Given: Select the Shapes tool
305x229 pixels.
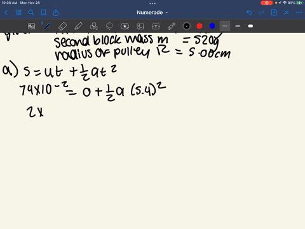Looking at the screenshot, I should coord(93,26).
